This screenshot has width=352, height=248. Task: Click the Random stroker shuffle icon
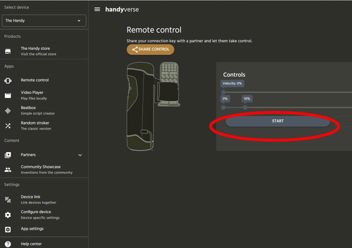(x=8, y=126)
